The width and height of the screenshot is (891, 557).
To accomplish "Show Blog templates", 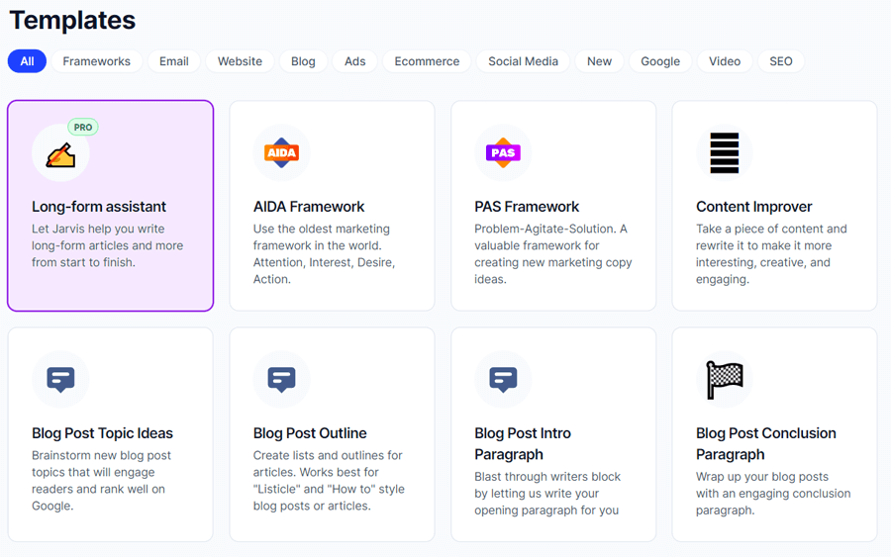I will 304,61.
